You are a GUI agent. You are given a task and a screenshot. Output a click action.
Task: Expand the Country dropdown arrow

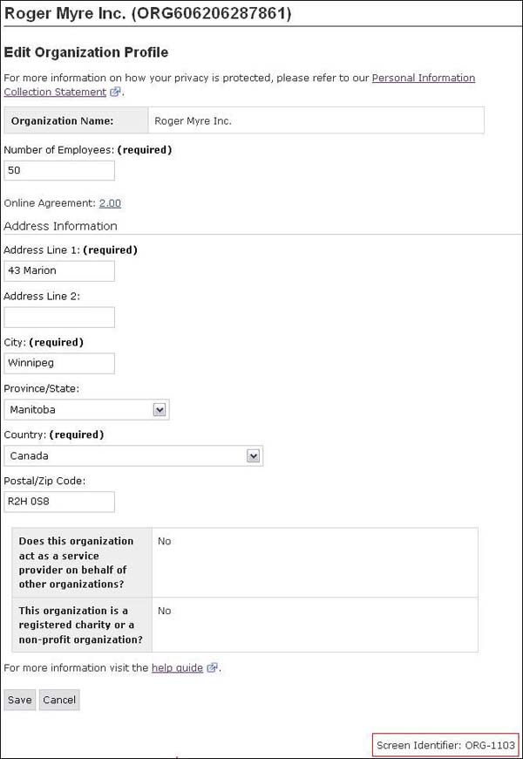253,455
